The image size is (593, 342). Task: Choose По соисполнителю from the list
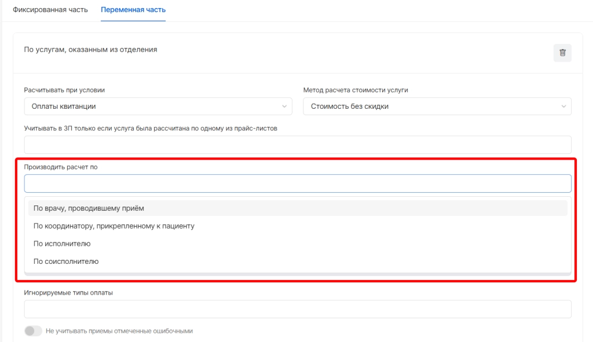pos(66,261)
